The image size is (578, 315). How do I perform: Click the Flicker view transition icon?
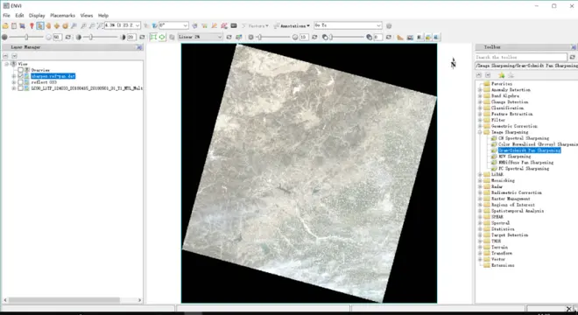click(428, 38)
